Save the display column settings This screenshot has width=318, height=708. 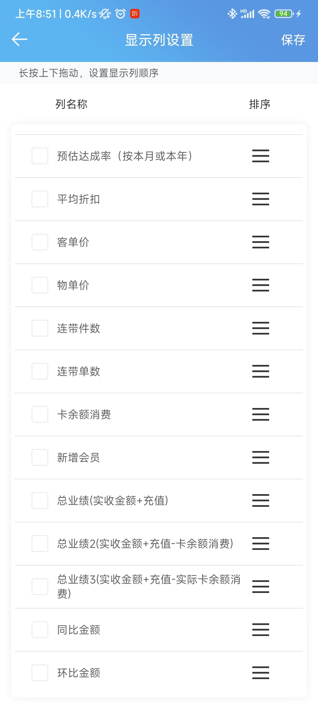[293, 40]
